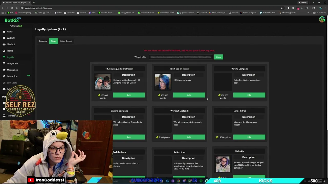The image size is (328, 184).
Task: Open the Fourthwall bookmark
Action: (202, 13)
